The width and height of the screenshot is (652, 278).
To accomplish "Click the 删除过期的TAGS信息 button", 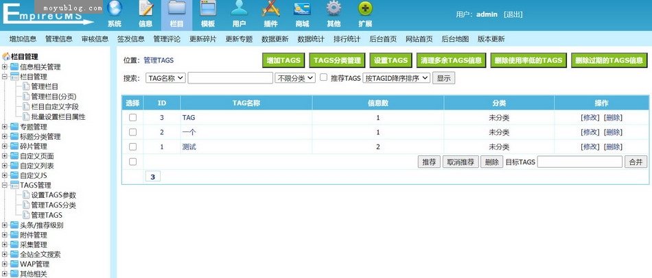I will [x=609, y=60].
